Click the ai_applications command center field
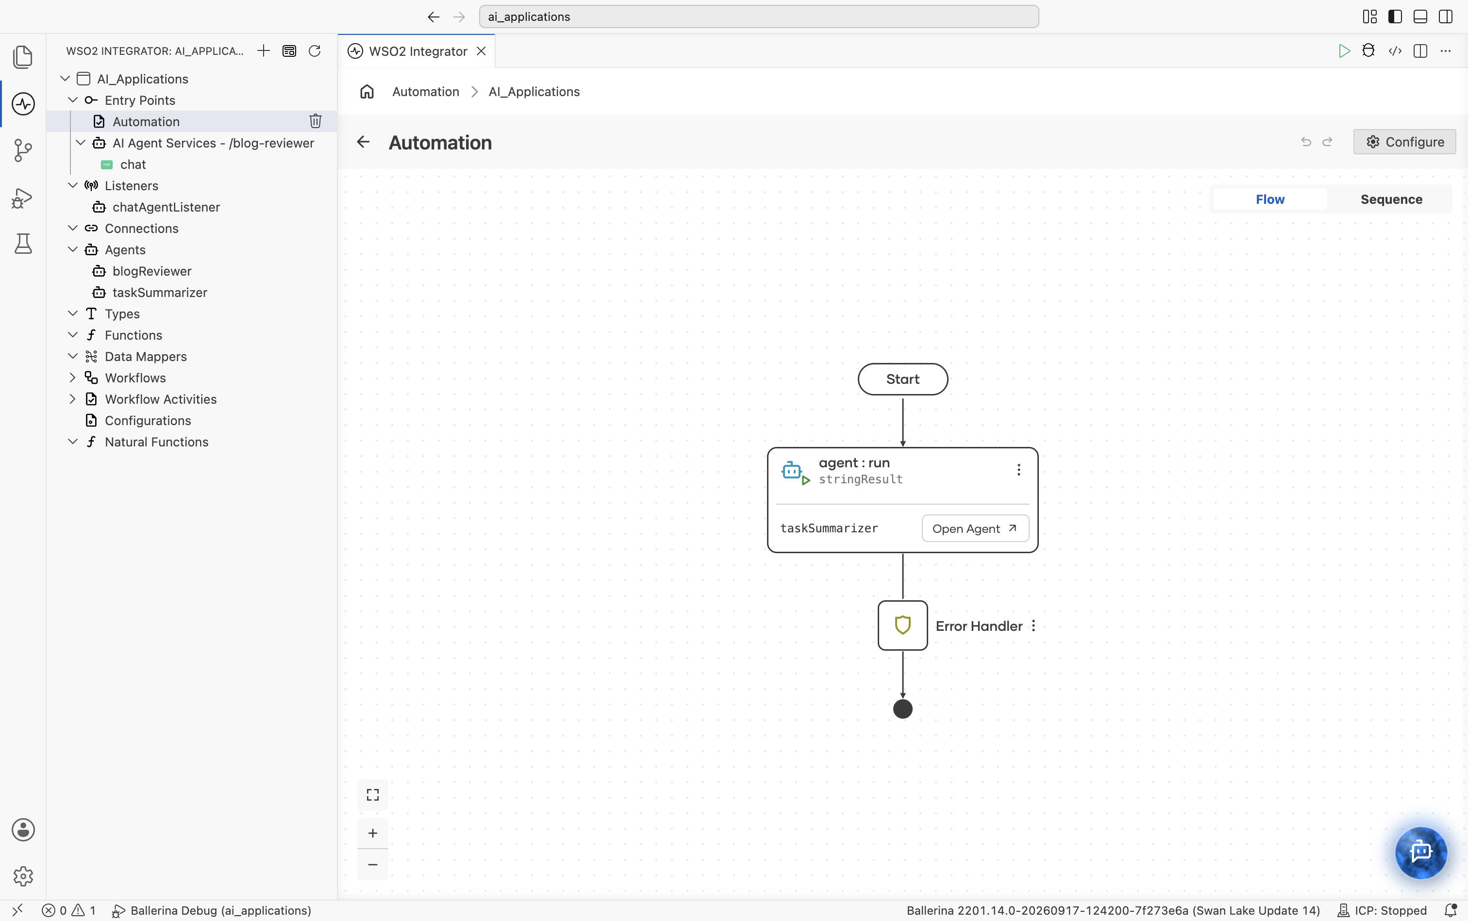The width and height of the screenshot is (1468, 921). tap(759, 16)
